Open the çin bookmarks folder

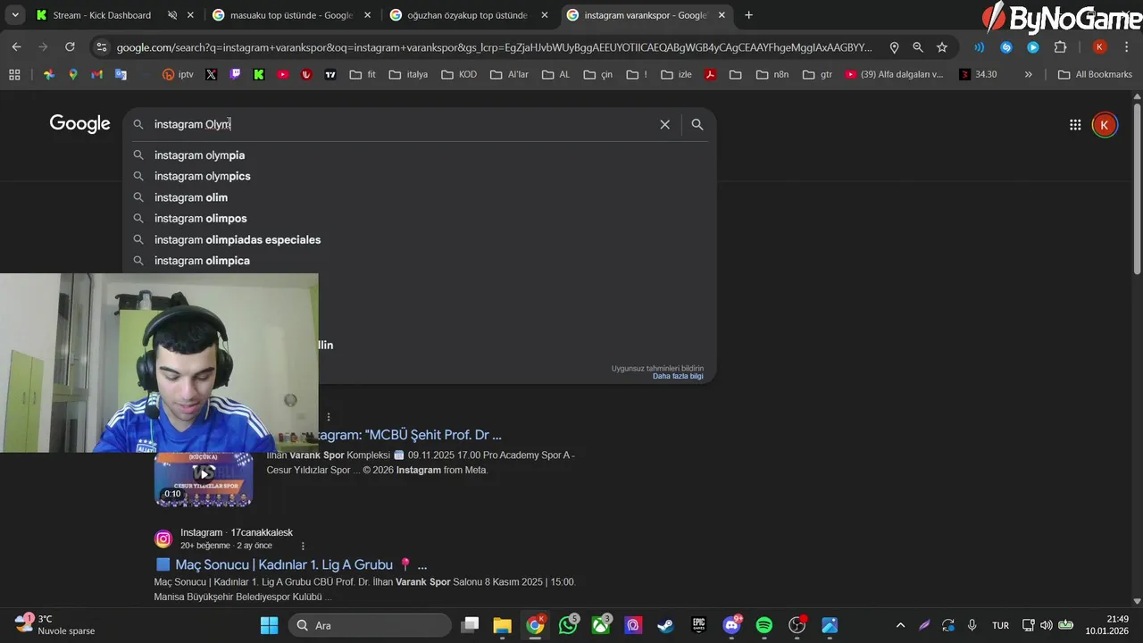point(598,74)
